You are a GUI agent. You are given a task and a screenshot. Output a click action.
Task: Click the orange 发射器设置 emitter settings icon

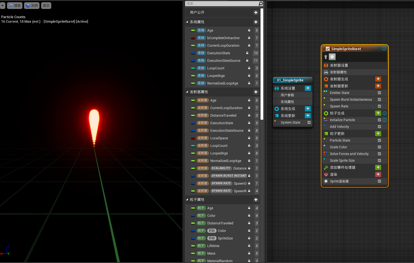pos(326,65)
